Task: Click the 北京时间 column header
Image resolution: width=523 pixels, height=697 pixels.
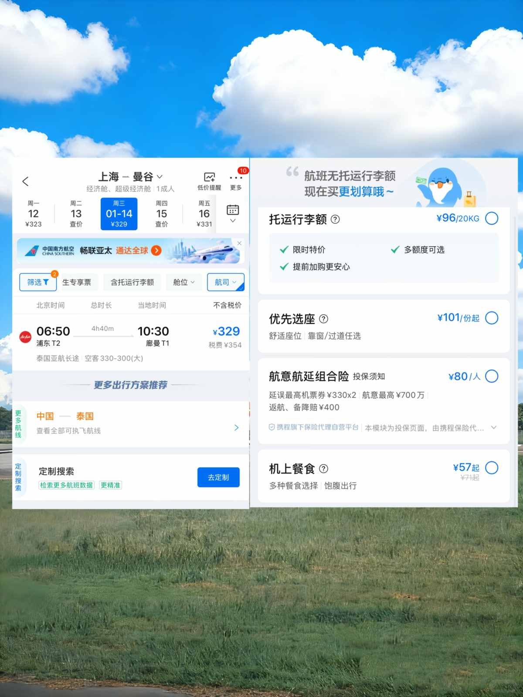Action: pos(51,305)
